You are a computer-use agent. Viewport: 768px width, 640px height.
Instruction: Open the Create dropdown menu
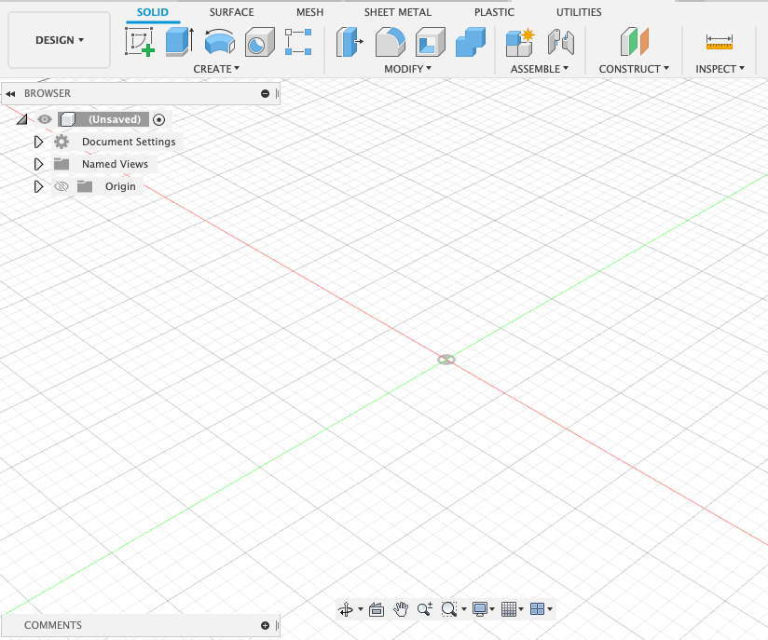point(216,69)
